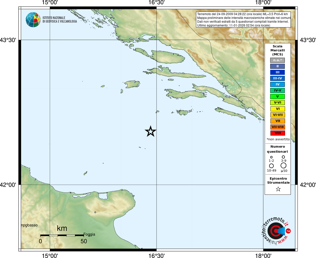
Task: Click the ≥50 questionnaires circle symbol
Action: click(284, 166)
